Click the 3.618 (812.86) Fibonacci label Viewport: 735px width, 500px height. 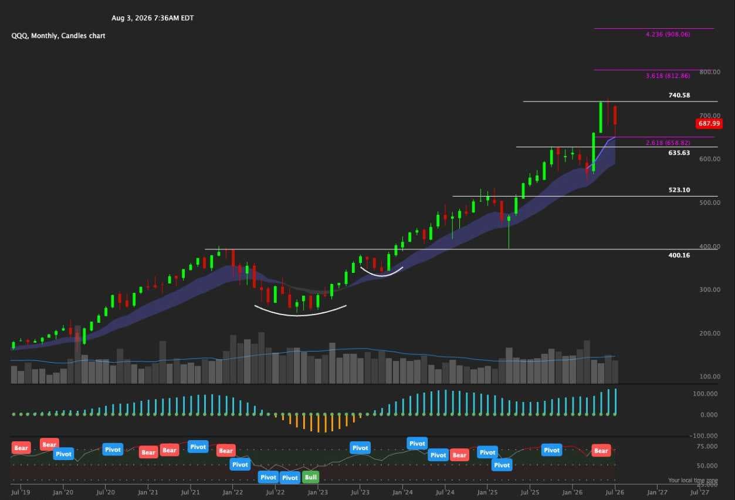(x=668, y=76)
